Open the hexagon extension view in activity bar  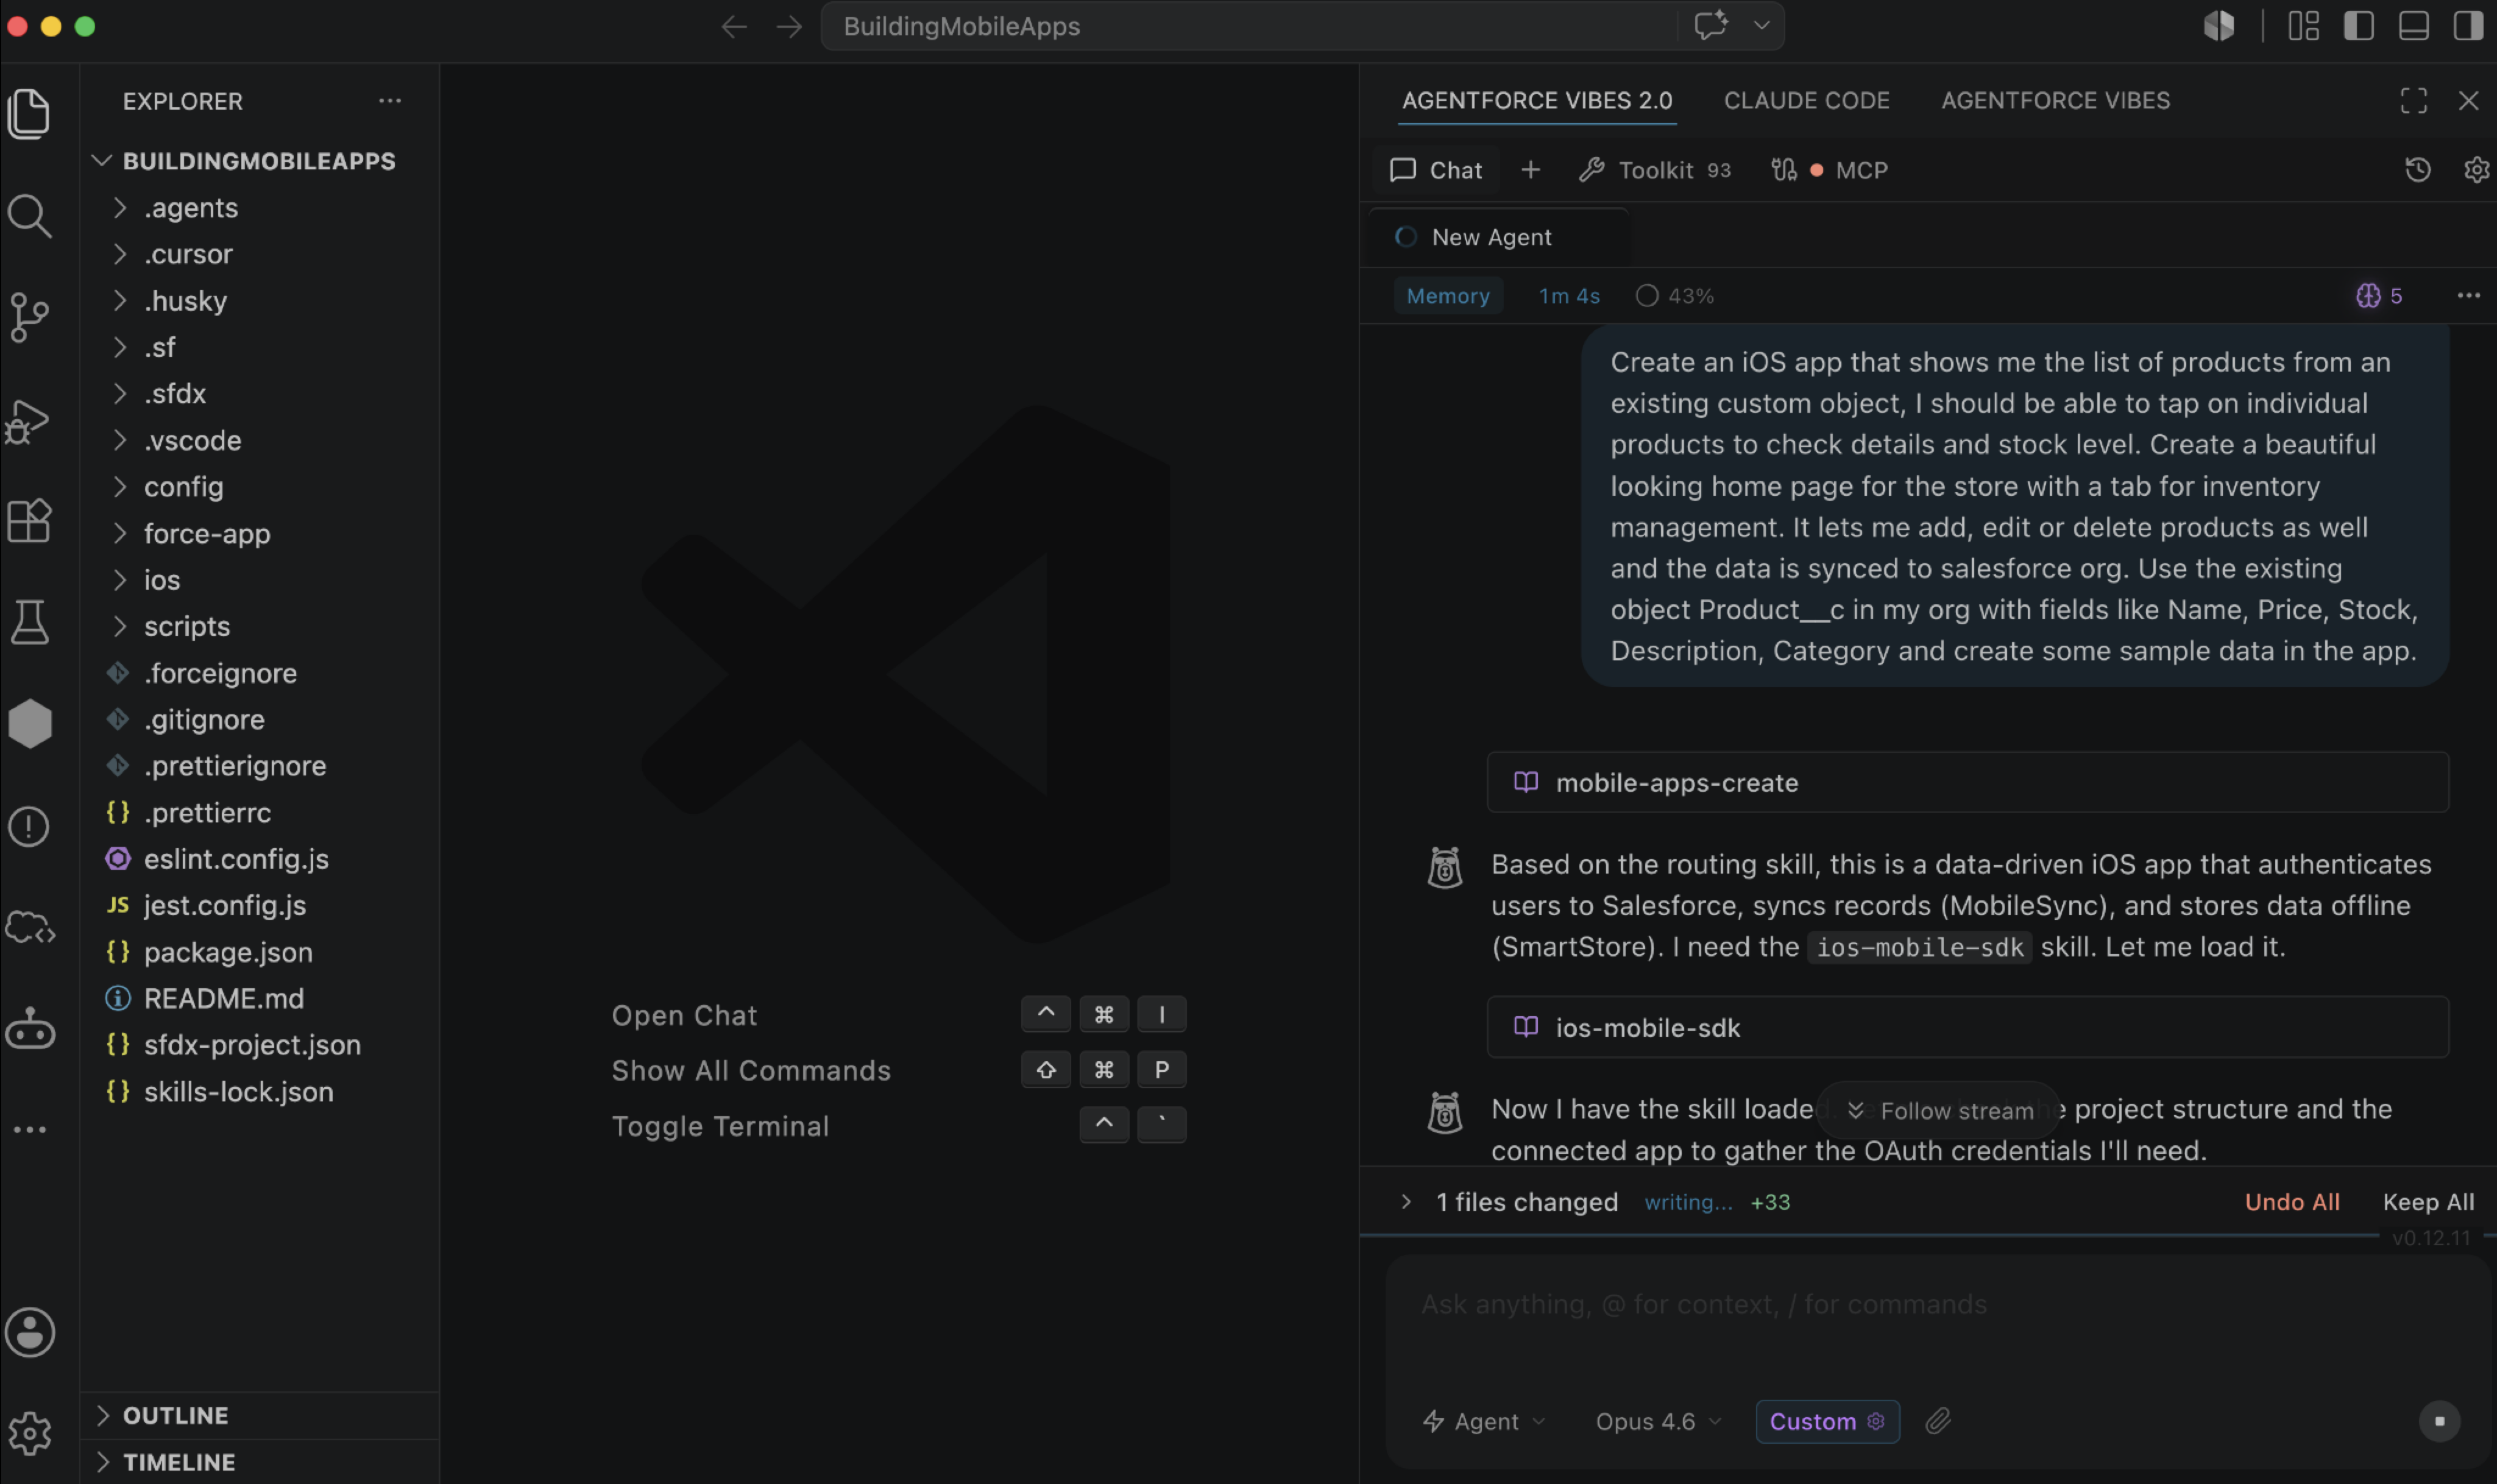[29, 723]
